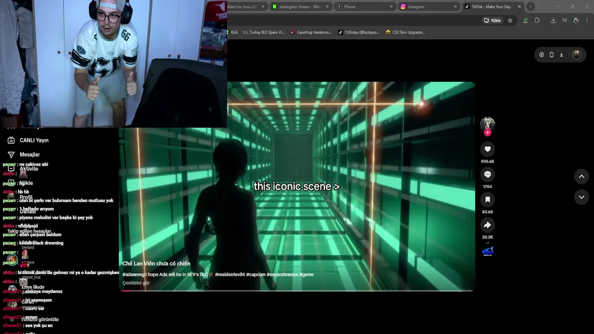Click the green pen extension icon
This screenshot has height=334, width=594.
[x=525, y=20]
